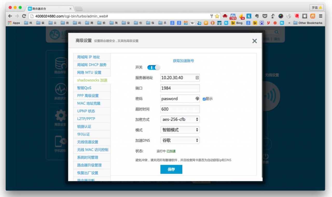
Task: Open the Chrome hamburger menu
Action: point(321,16)
